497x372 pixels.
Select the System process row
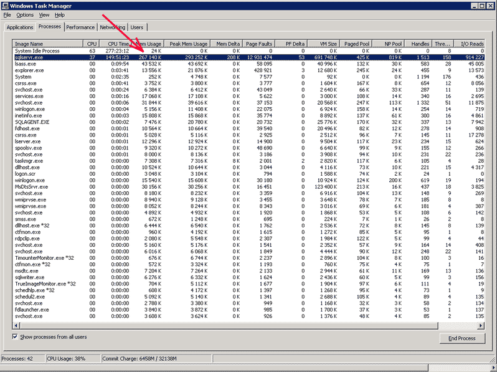tap(249, 77)
